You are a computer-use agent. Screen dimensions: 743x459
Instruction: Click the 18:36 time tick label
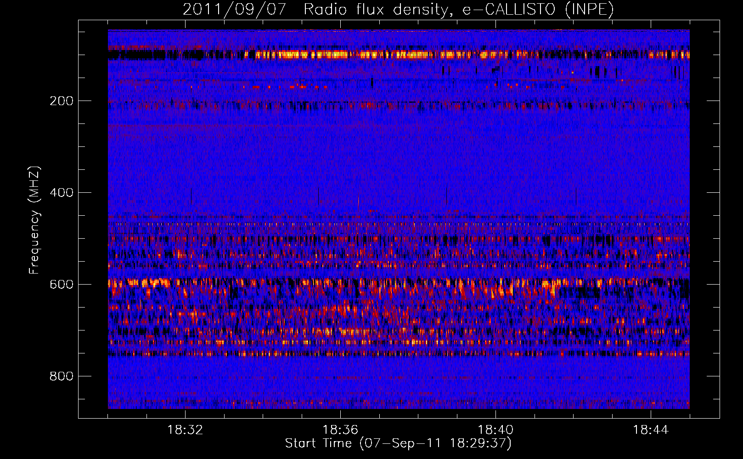click(340, 430)
